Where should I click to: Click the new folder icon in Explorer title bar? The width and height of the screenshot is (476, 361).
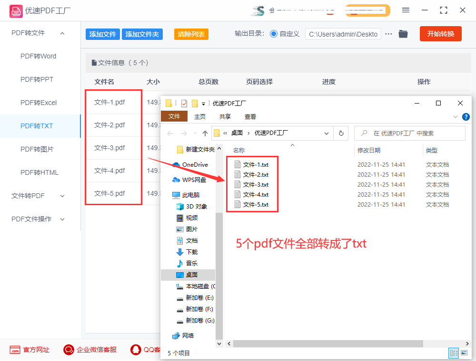[195, 104]
